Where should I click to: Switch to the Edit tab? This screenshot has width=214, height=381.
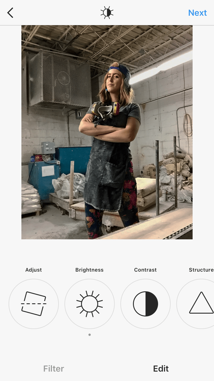click(x=161, y=369)
